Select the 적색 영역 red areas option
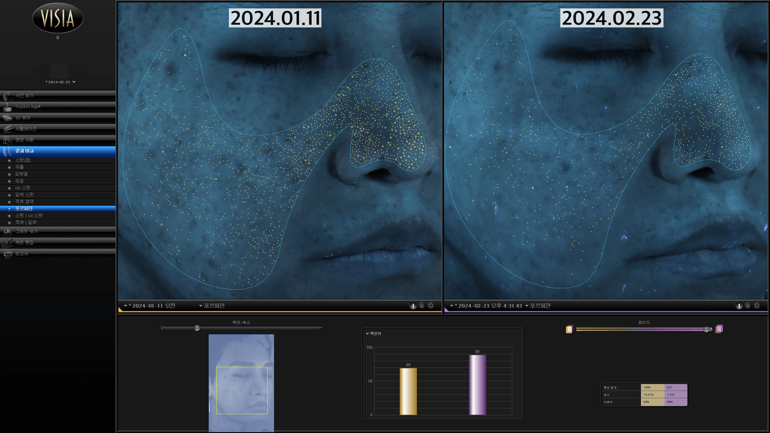 (58, 202)
